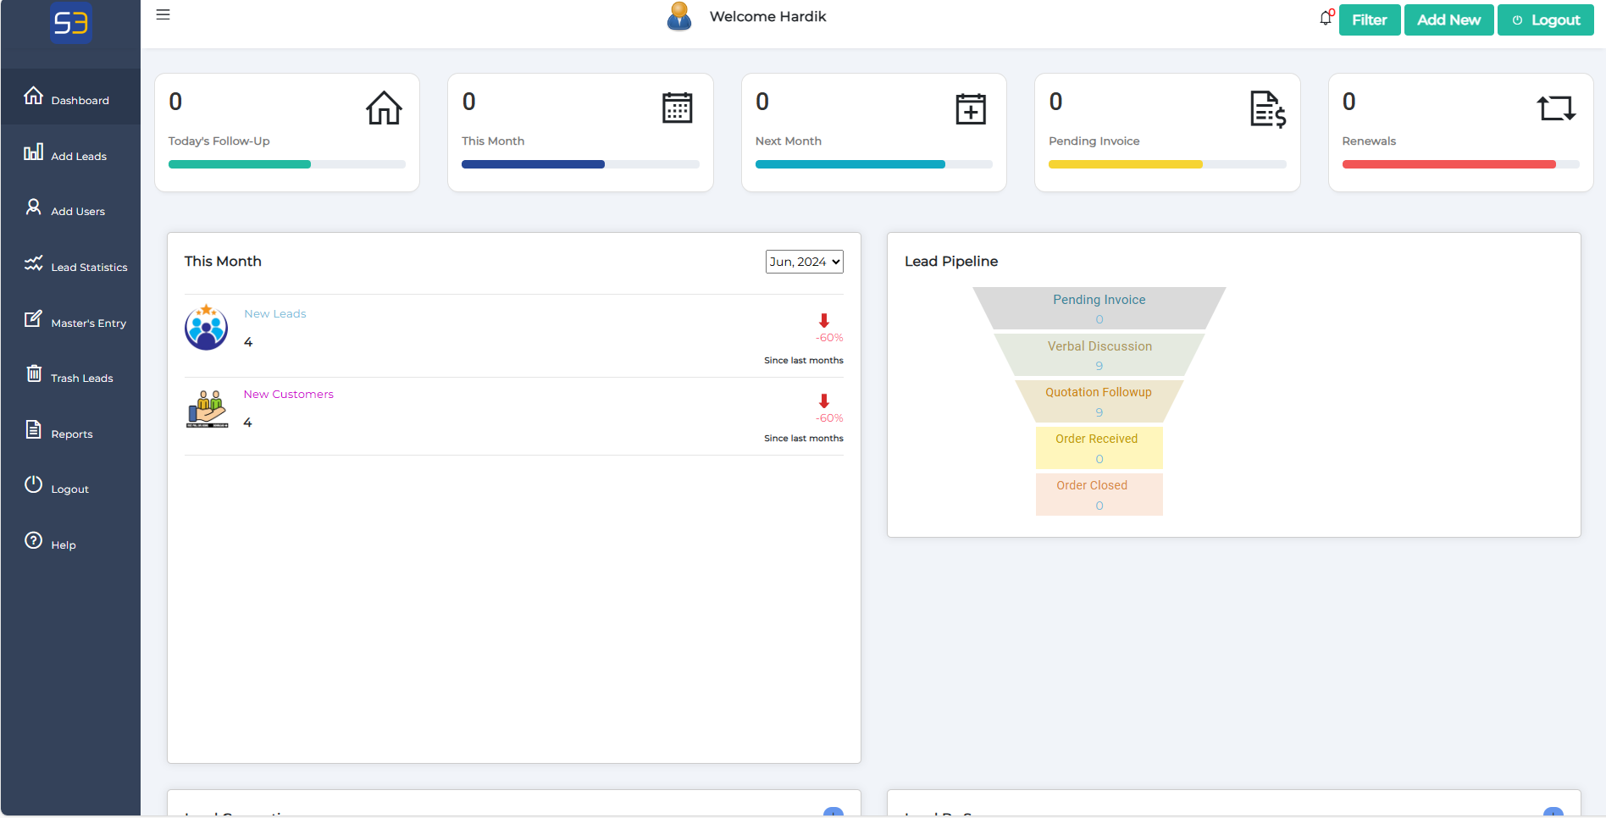
Task: Click the notification bell icon
Action: click(x=1326, y=19)
